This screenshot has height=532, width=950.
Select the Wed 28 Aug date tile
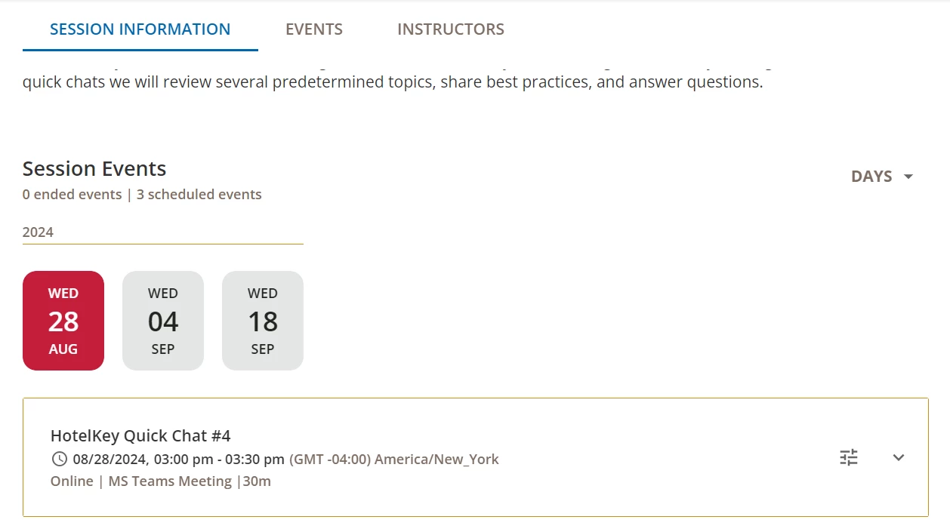tap(63, 321)
